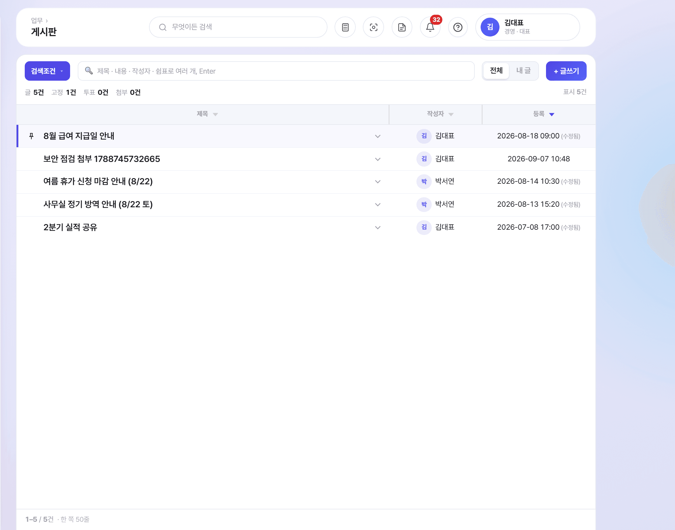The width and height of the screenshot is (675, 530).
Task: Open post titled 8월 급여 지급일 안내
Action: (x=79, y=136)
